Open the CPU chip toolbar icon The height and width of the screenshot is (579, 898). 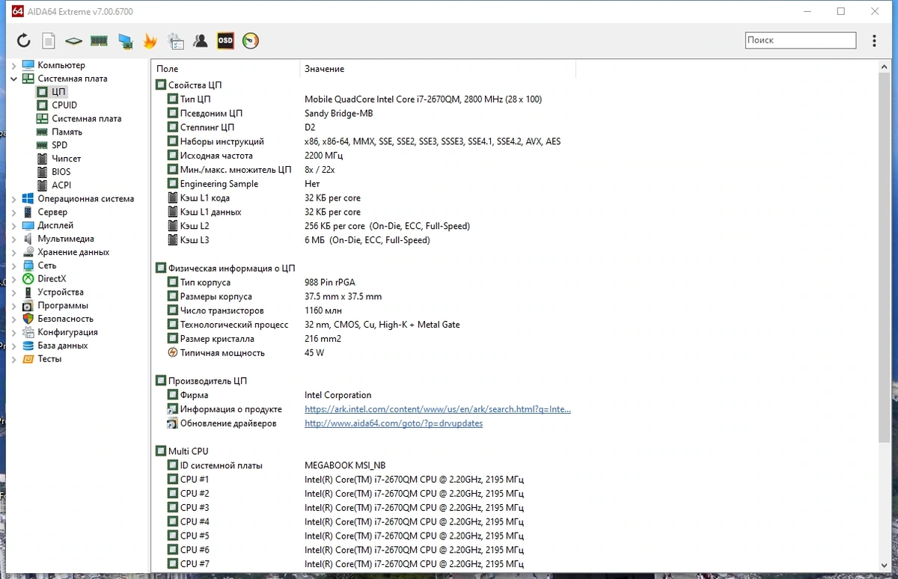[x=73, y=40]
